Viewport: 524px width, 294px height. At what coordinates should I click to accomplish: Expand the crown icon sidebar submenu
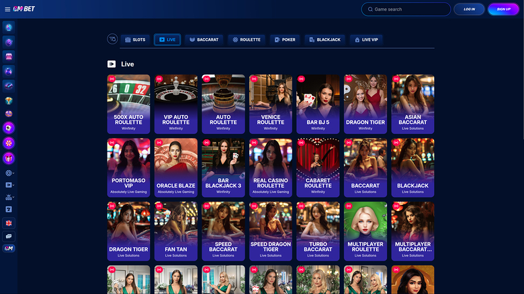click(9, 198)
